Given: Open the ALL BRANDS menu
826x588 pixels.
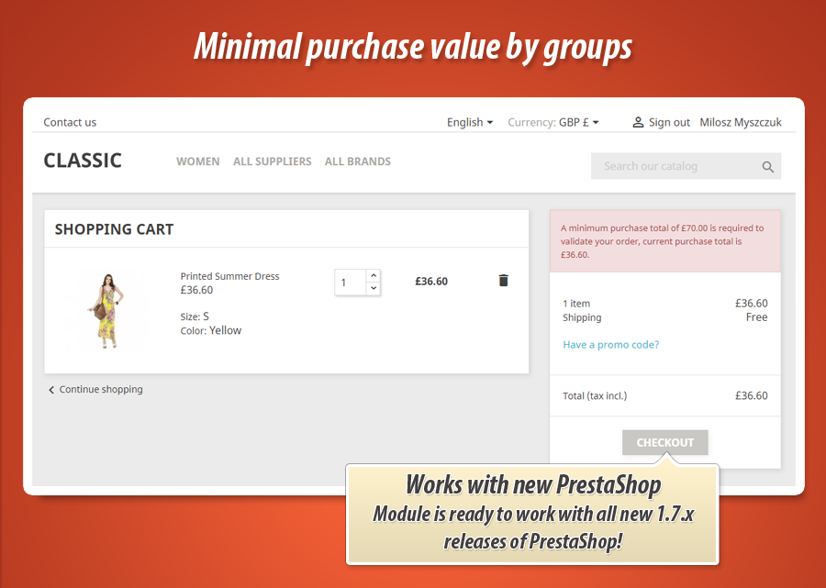Looking at the screenshot, I should click(357, 161).
